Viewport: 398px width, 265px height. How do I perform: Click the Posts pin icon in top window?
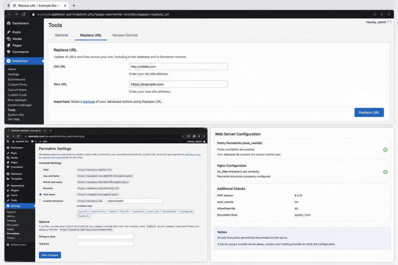coord(9,32)
